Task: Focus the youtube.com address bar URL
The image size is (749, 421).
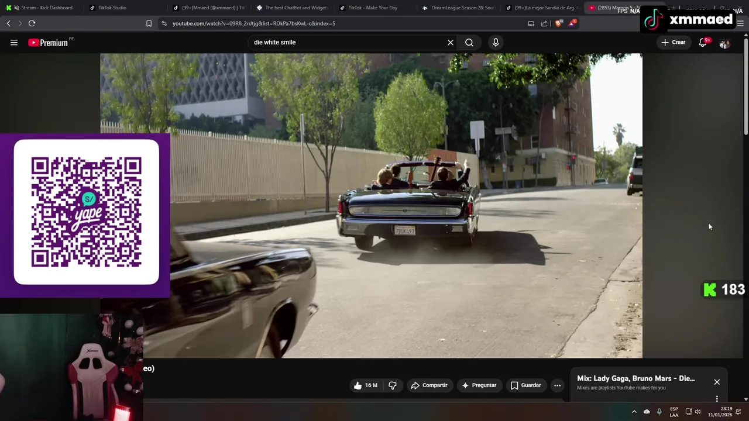Action: click(254, 23)
